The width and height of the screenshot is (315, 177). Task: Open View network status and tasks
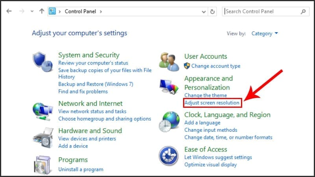92,111
